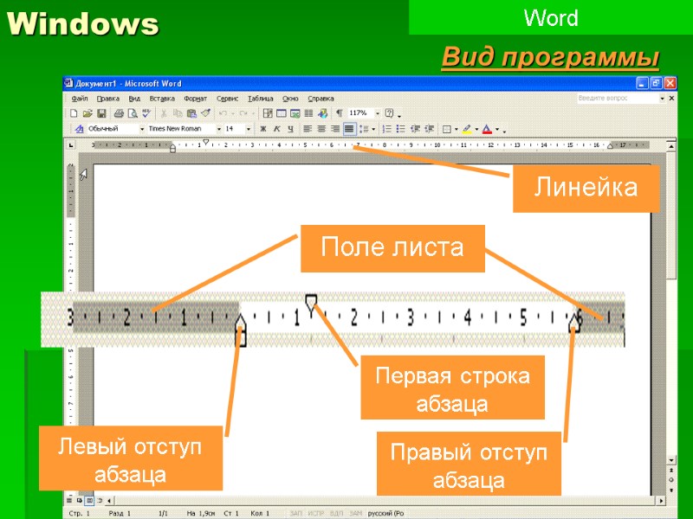
Task: Apply red font color A
Action: click(487, 129)
